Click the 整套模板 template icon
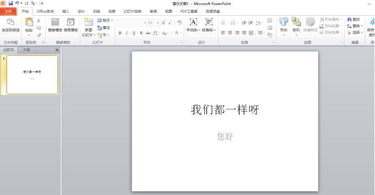 [x=55, y=22]
